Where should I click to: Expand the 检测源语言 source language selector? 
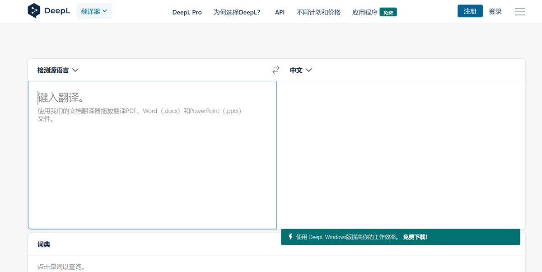(x=58, y=70)
